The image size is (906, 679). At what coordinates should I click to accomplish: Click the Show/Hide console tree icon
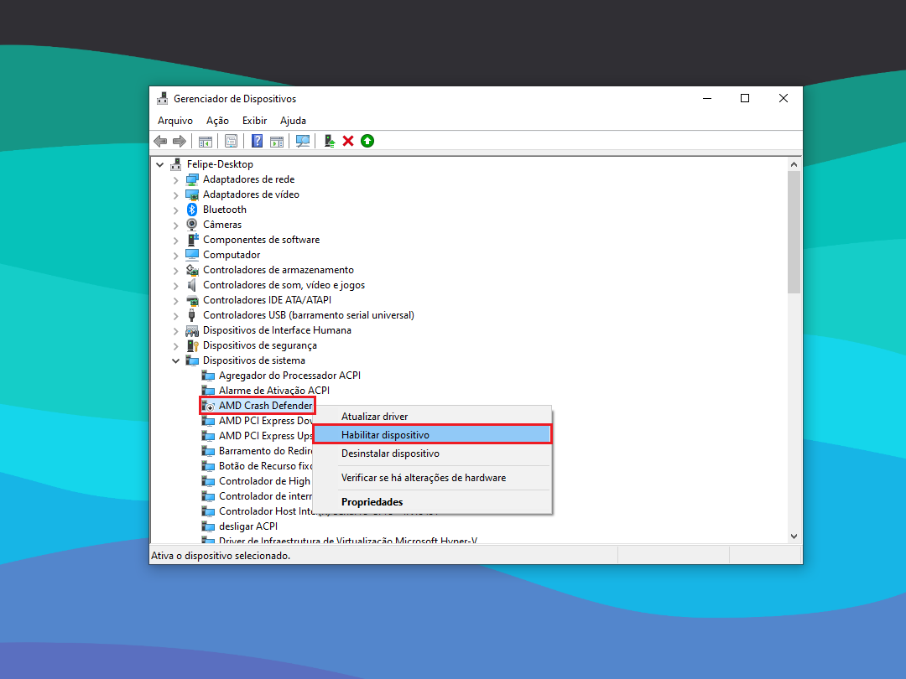[206, 140]
